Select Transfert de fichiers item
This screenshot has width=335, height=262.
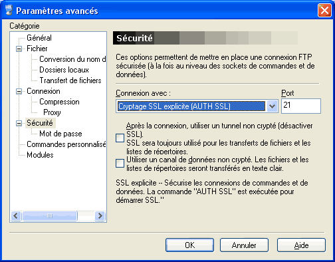(70, 80)
